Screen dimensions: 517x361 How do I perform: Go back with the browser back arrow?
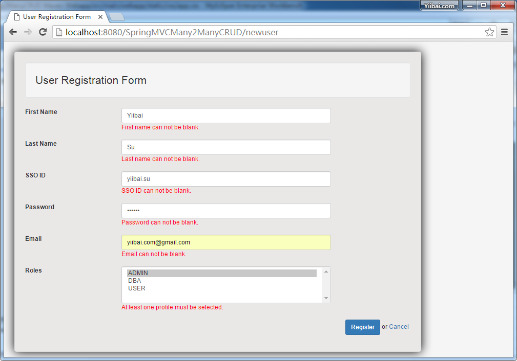coord(13,32)
